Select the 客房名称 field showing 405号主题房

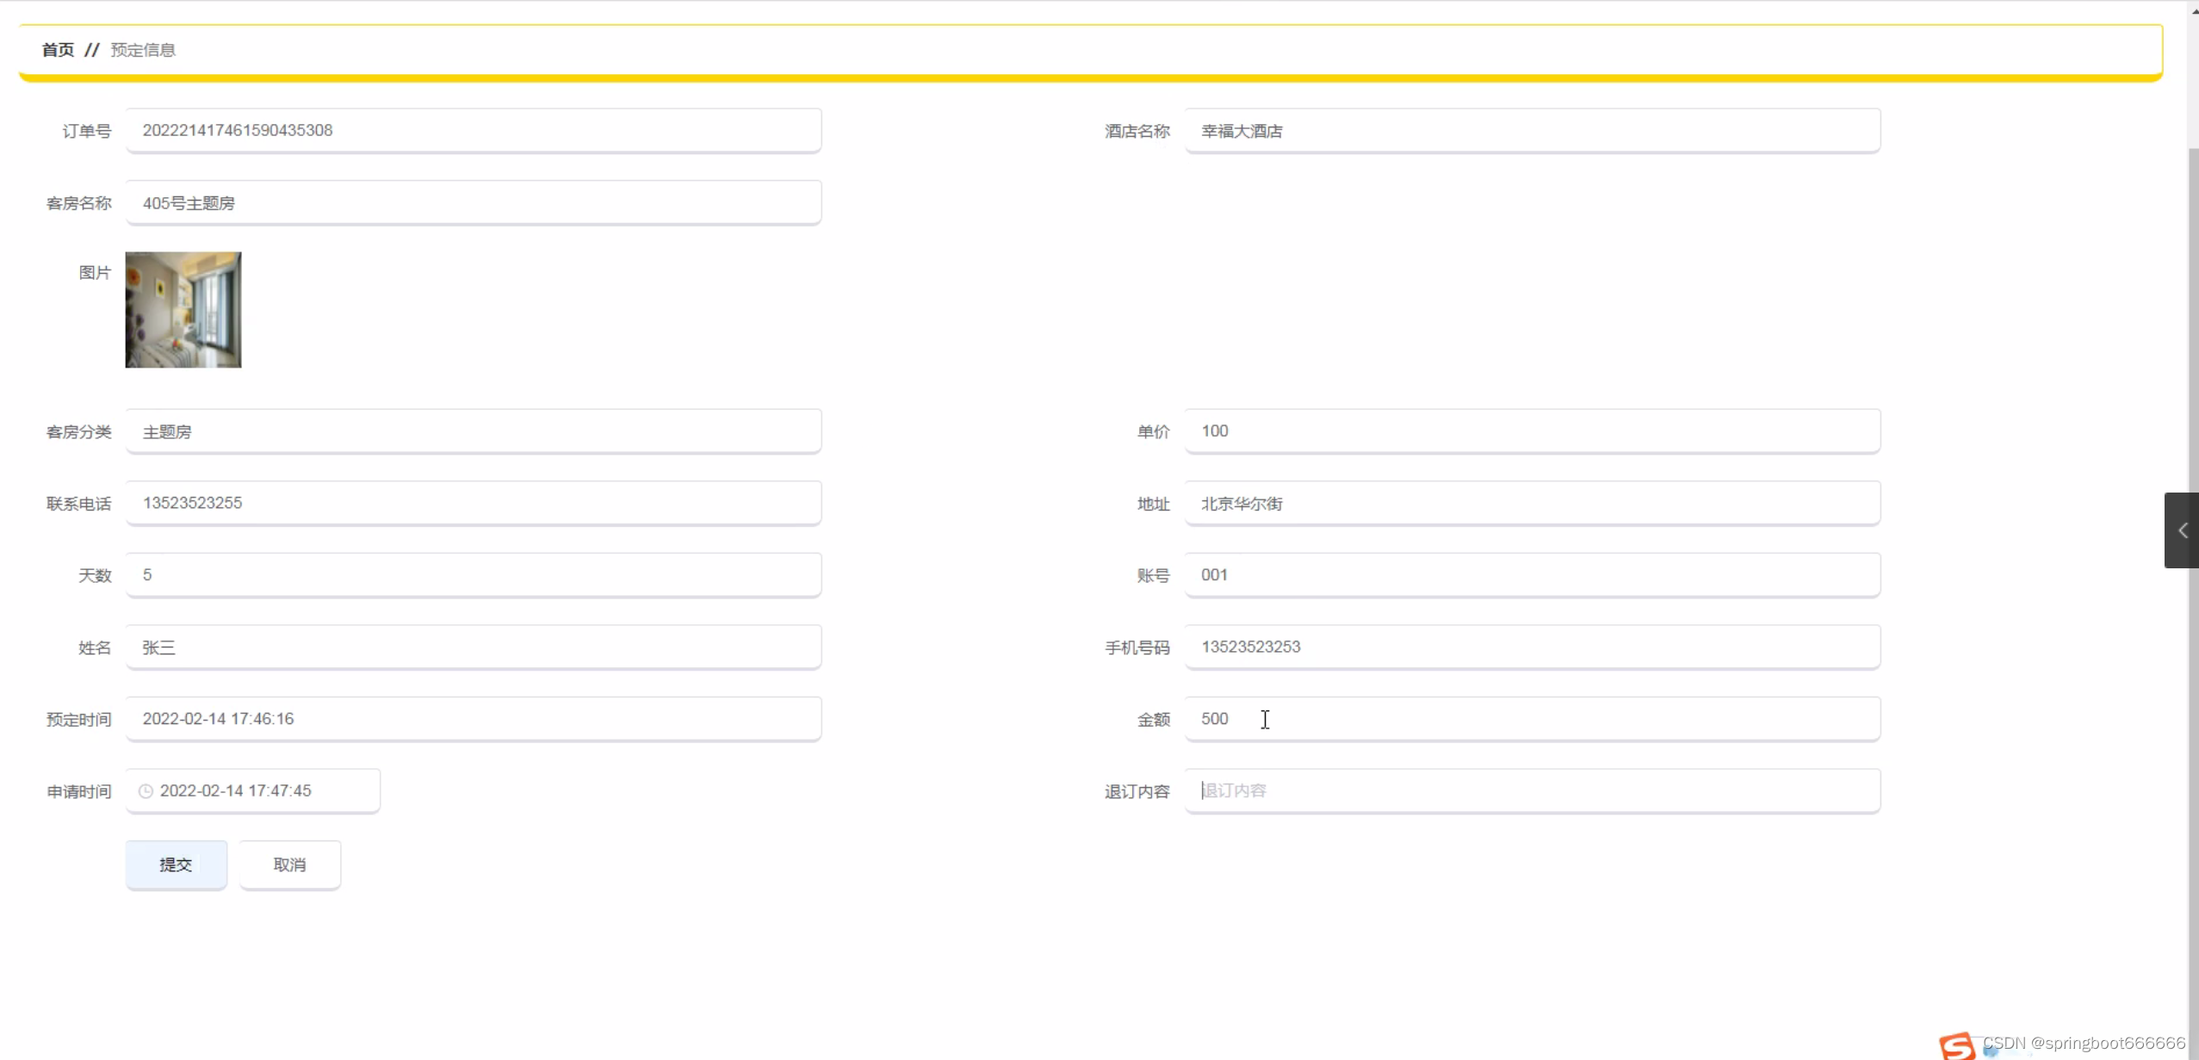473,203
